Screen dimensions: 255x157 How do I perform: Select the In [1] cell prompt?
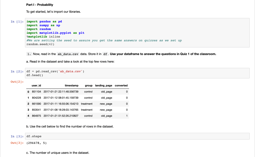17,22
